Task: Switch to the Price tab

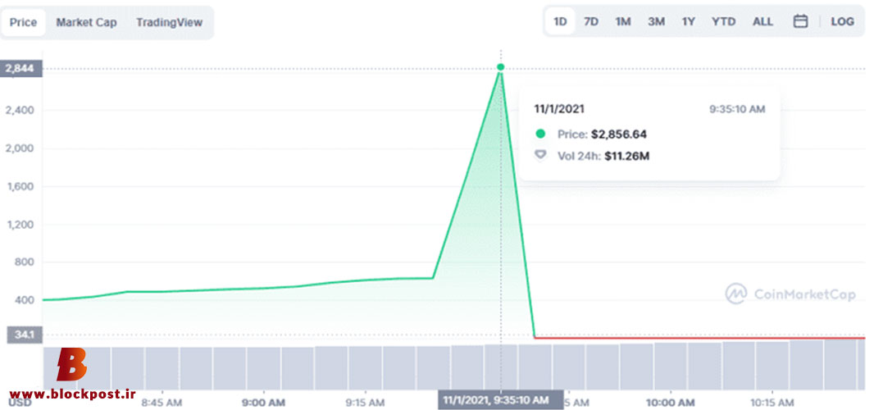Action: click(x=24, y=23)
